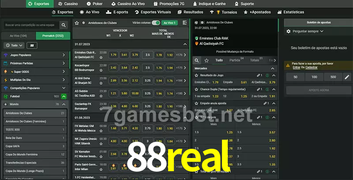Open the Tudo time filter dropdown
This screenshot has width=353, height=180.
(14, 45)
